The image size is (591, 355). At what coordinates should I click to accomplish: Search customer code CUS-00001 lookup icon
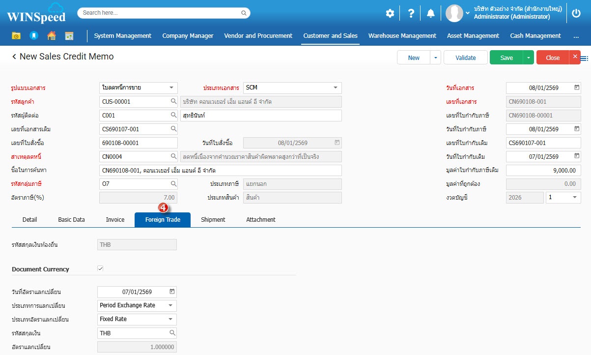tap(173, 102)
